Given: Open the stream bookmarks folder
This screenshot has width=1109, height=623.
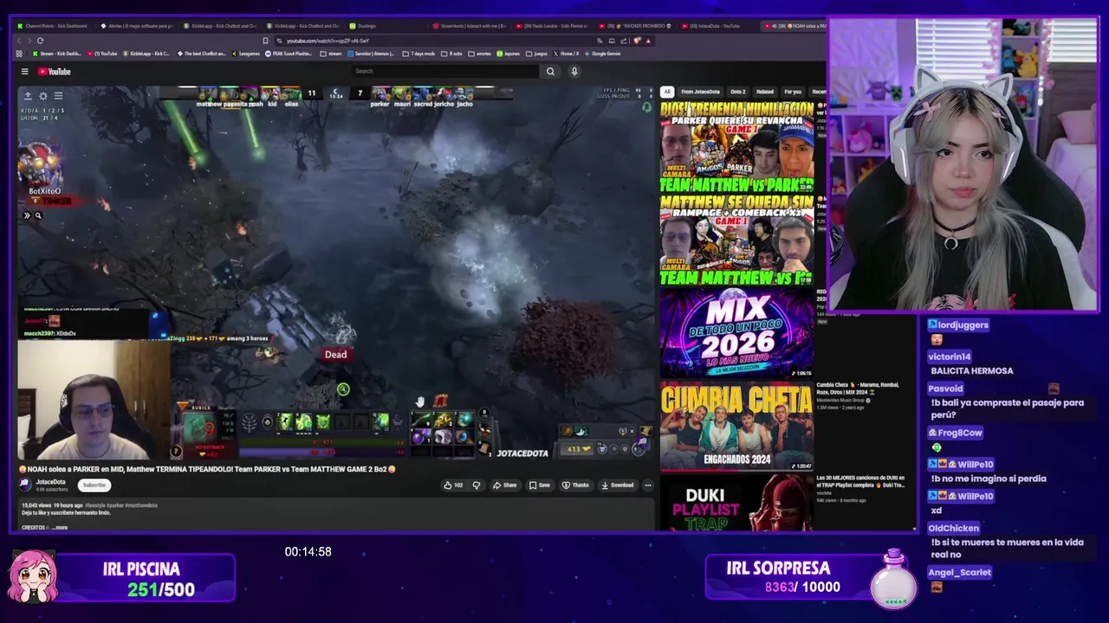Looking at the screenshot, I should [x=330, y=54].
